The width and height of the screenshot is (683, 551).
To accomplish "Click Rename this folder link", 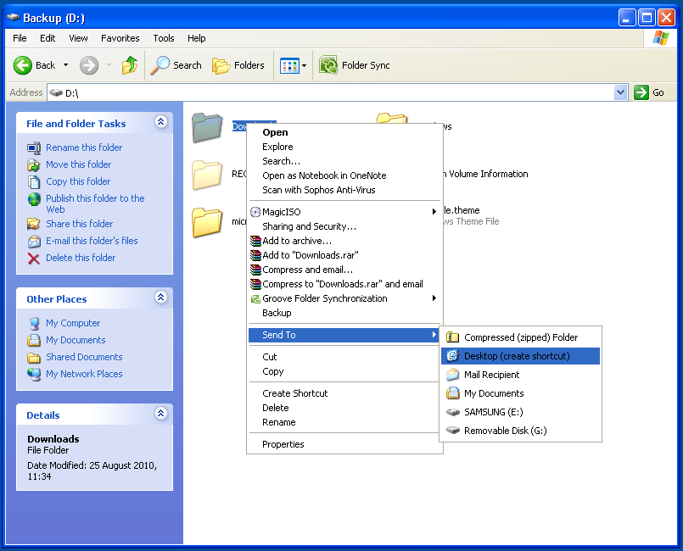I will pos(84,147).
